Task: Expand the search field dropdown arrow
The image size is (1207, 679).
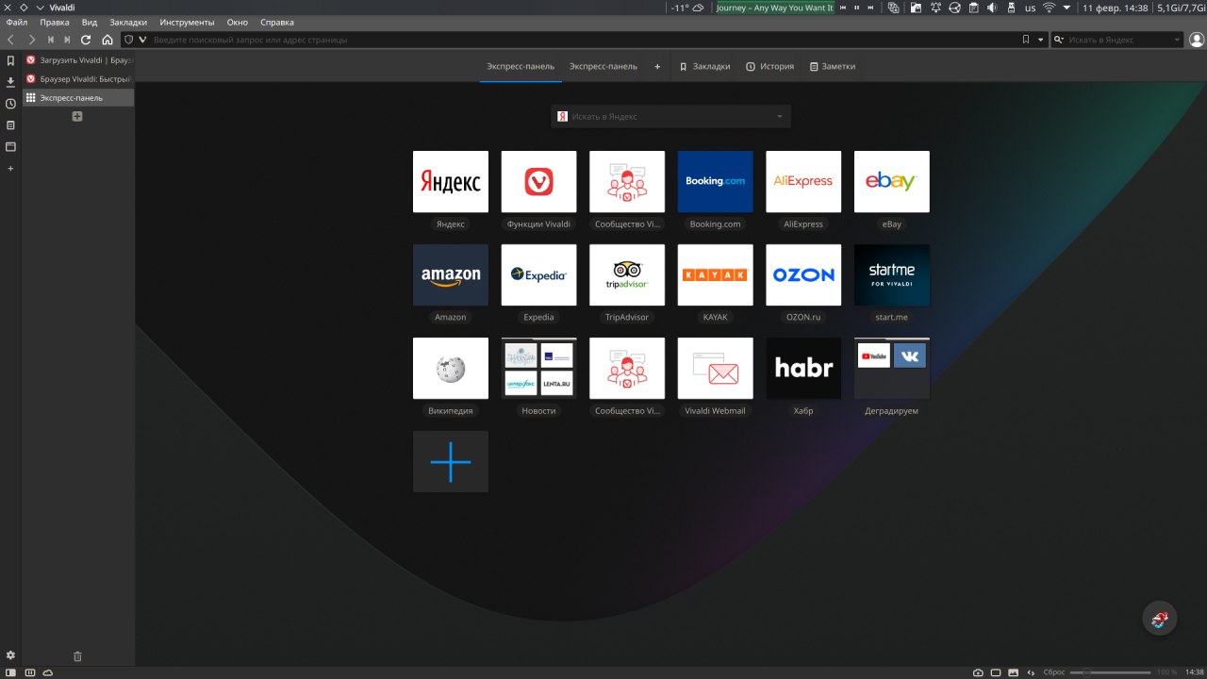Action: 1177,40
